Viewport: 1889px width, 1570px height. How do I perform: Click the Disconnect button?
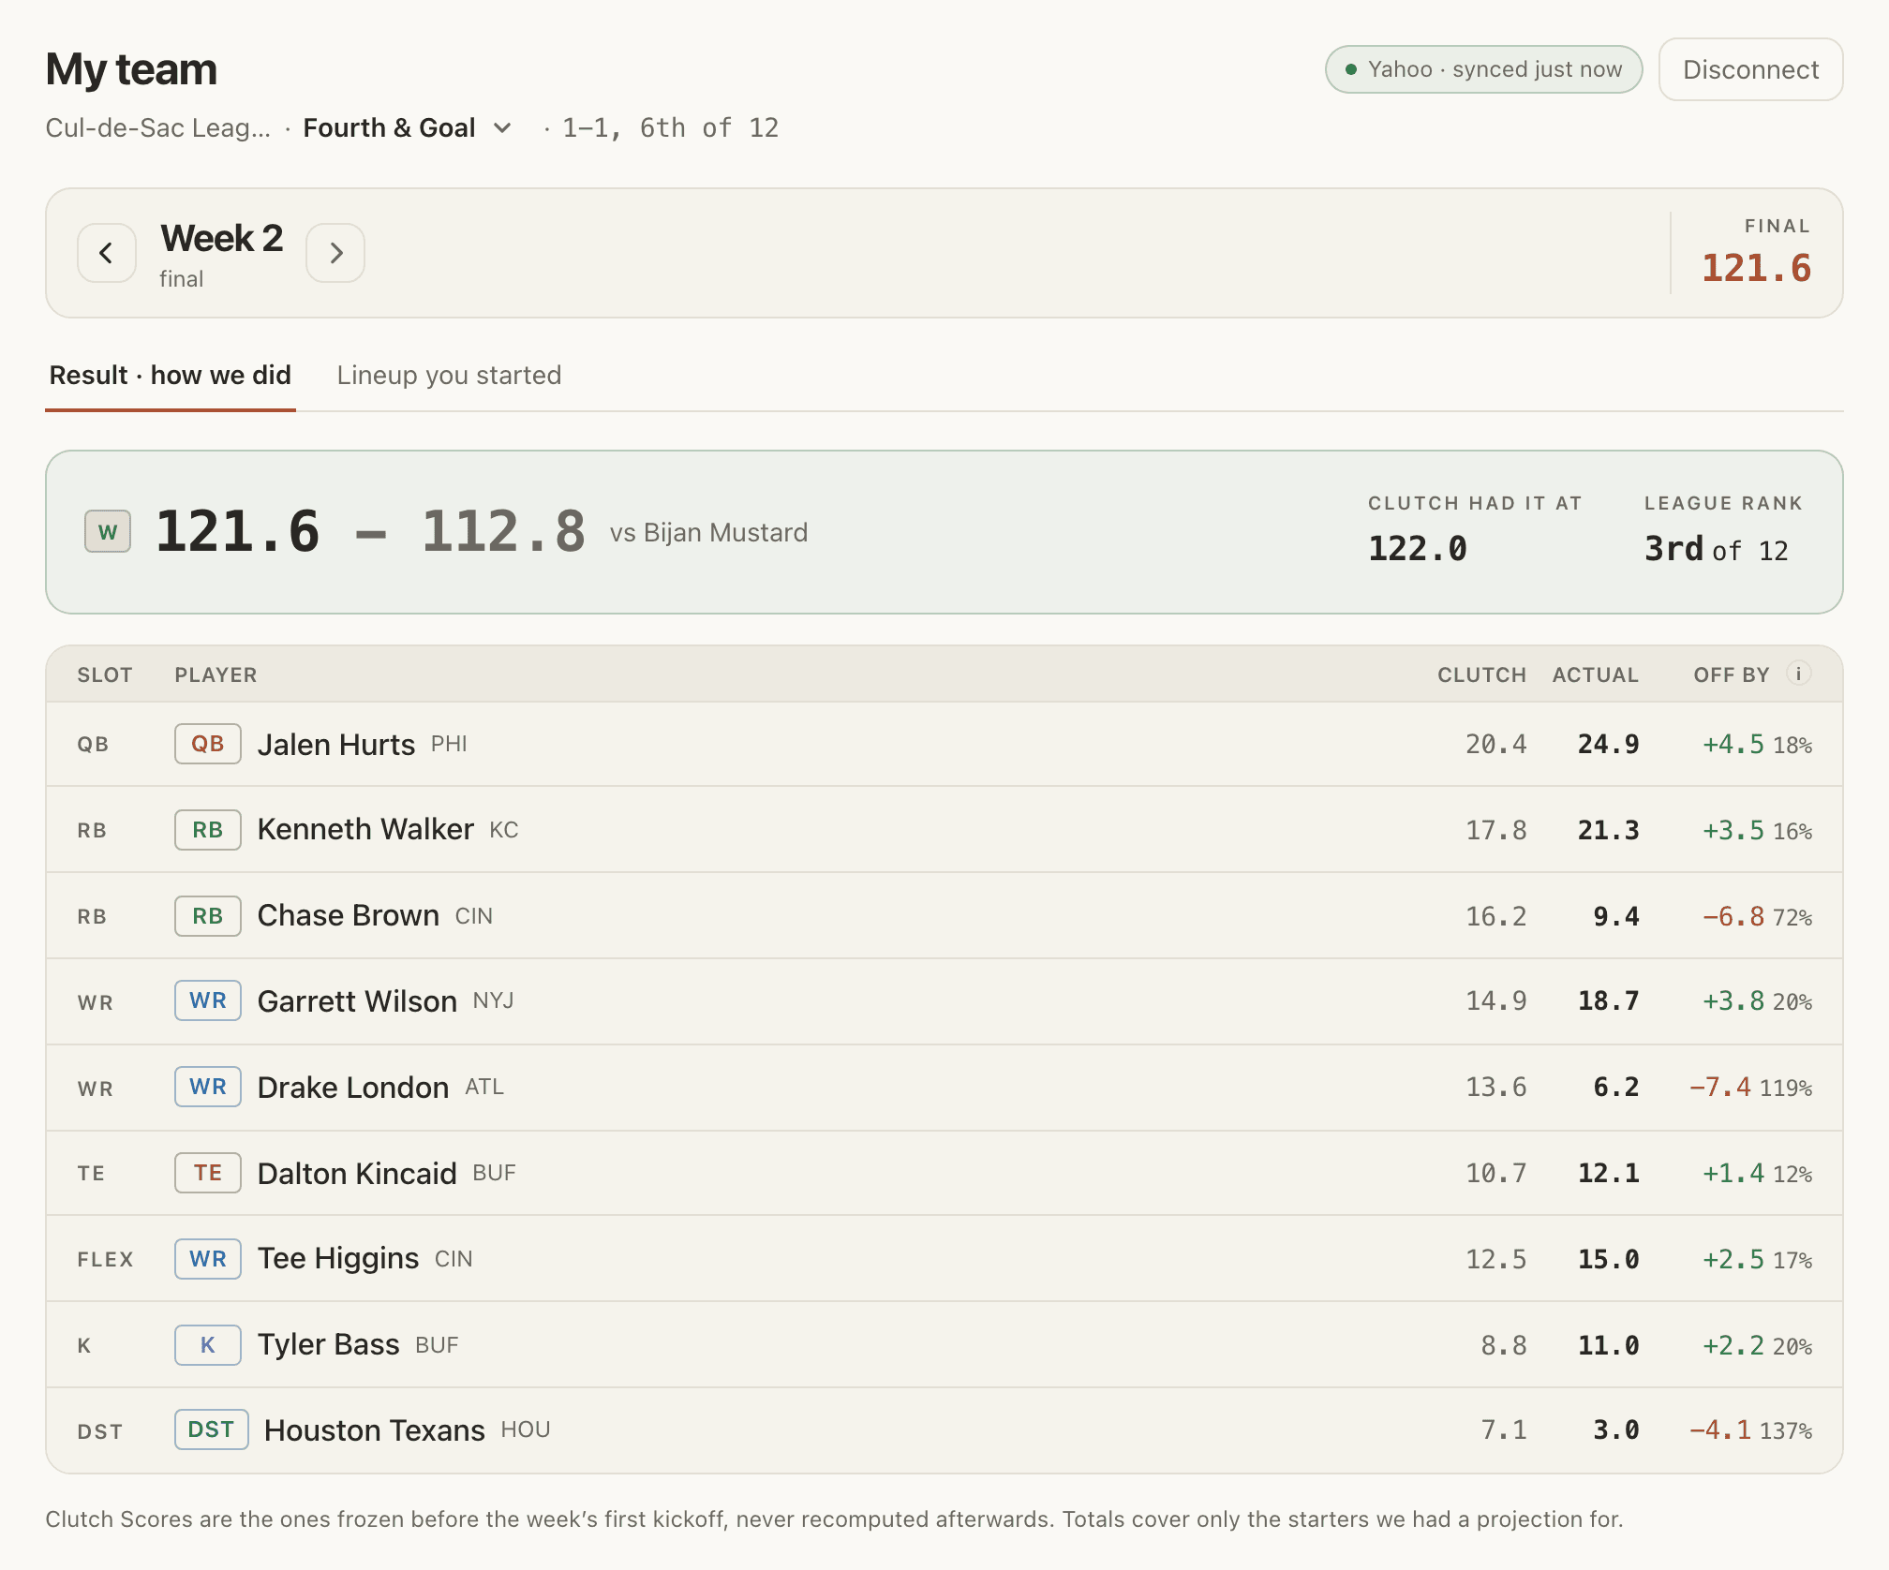coord(1750,69)
